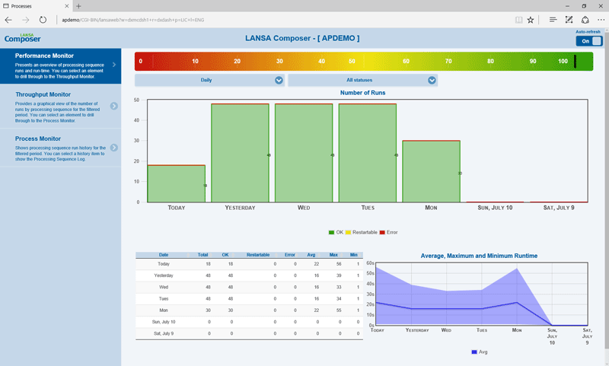This screenshot has width=609, height=366.
Task: Reload the page with the refresh icon
Action: (x=43, y=20)
